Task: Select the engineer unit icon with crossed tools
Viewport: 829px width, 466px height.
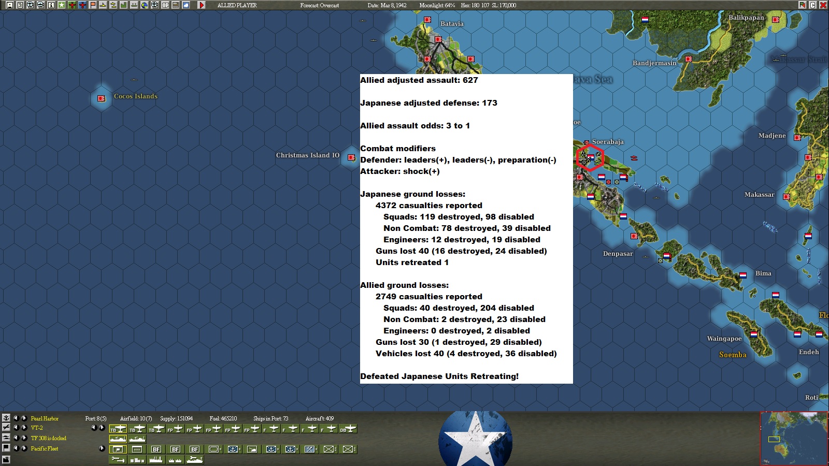Action: pyautogui.click(x=310, y=449)
